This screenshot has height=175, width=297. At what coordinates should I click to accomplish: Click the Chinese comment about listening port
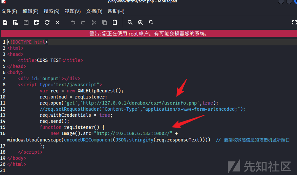point(253,140)
